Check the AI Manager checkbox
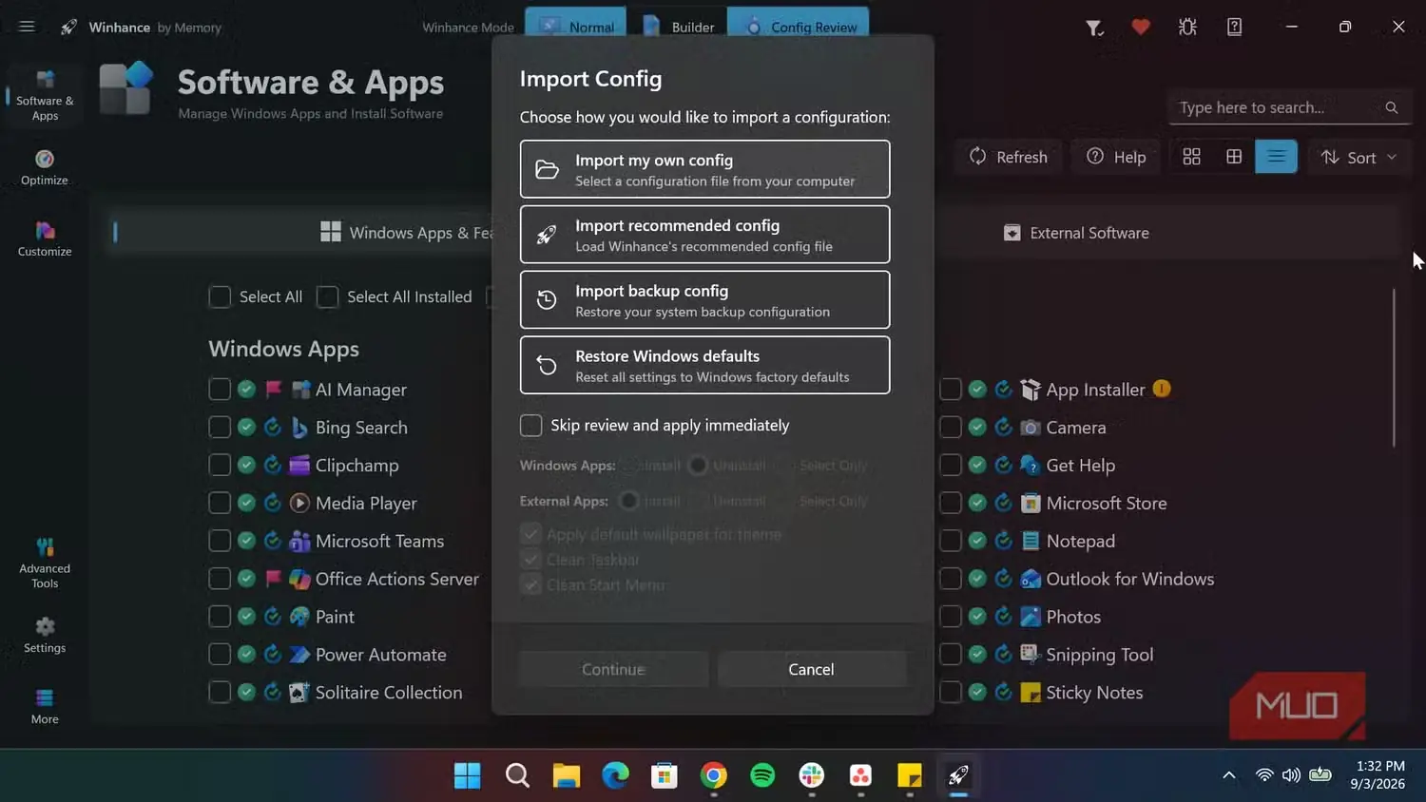This screenshot has width=1426, height=802. coord(220,390)
